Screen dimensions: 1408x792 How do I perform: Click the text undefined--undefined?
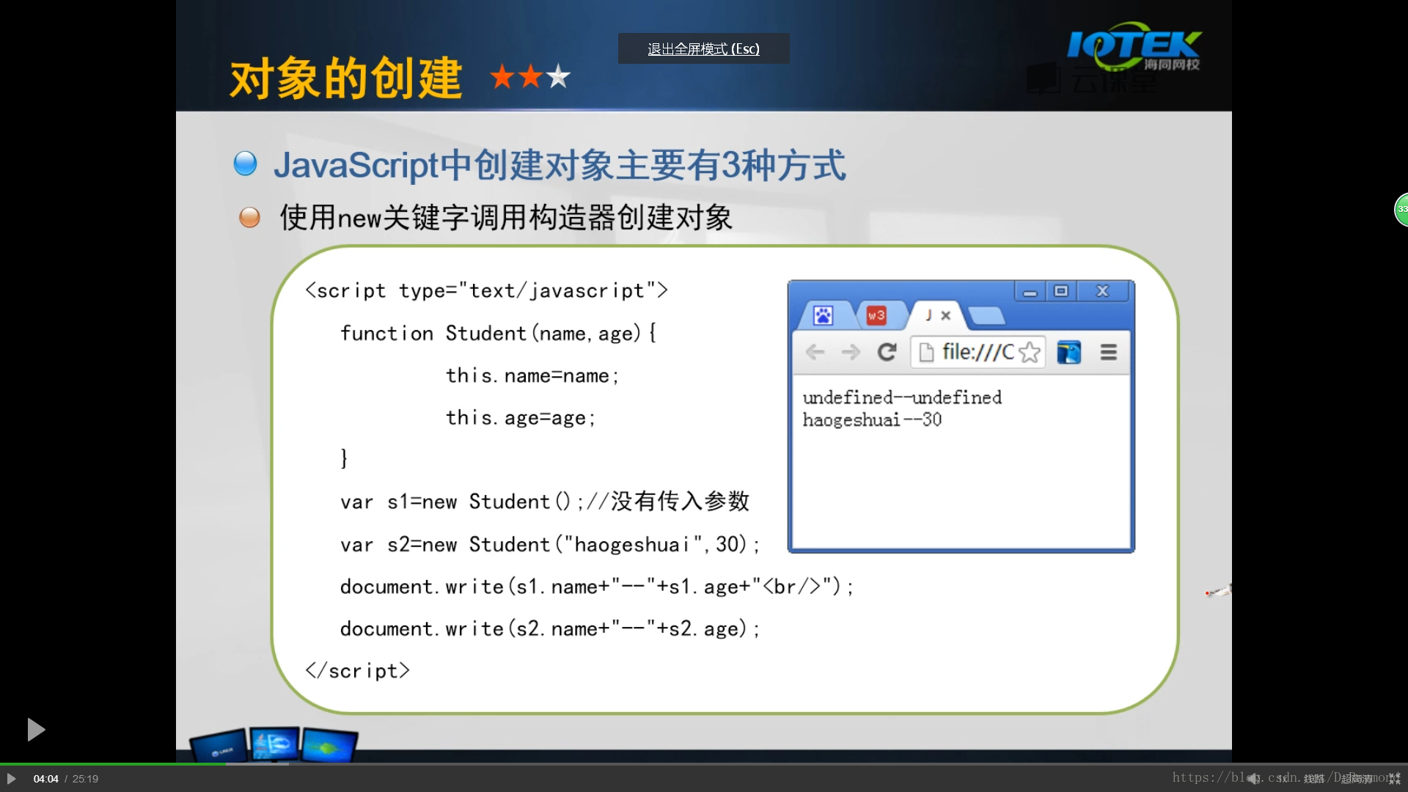902,397
